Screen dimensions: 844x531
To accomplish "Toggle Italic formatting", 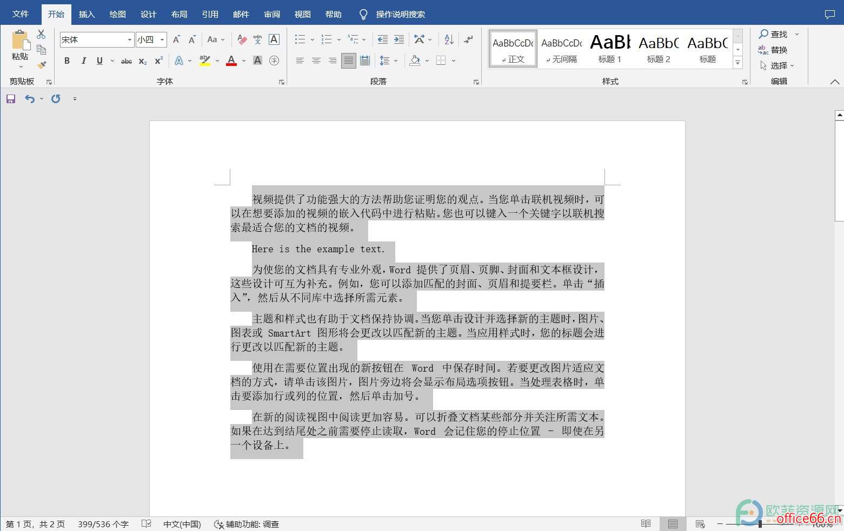I will [83, 61].
